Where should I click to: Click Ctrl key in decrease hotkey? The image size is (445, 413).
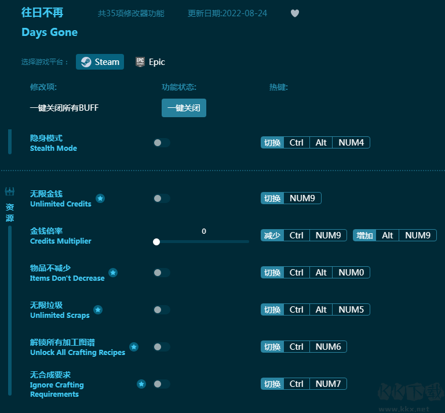297,236
